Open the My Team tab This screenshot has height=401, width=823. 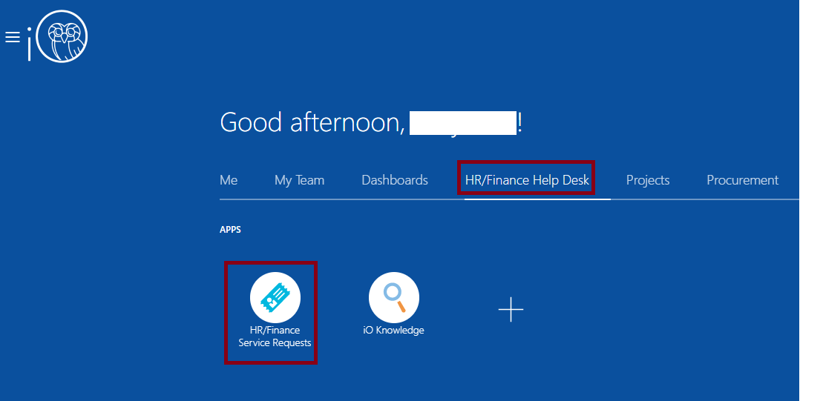pyautogui.click(x=299, y=180)
